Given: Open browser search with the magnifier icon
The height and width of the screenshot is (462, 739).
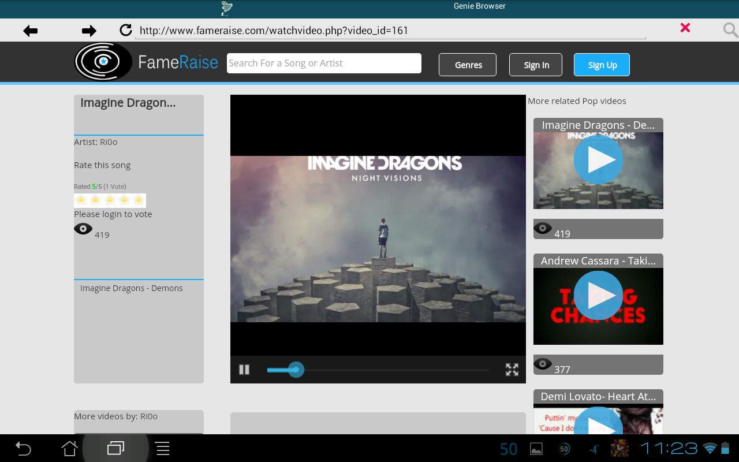Looking at the screenshot, I should (x=730, y=30).
